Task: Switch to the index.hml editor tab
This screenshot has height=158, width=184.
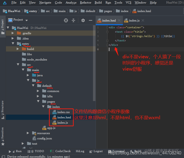Action: [x=109, y=20]
